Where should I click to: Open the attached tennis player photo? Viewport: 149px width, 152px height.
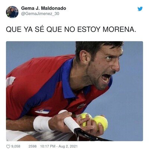point(74,91)
